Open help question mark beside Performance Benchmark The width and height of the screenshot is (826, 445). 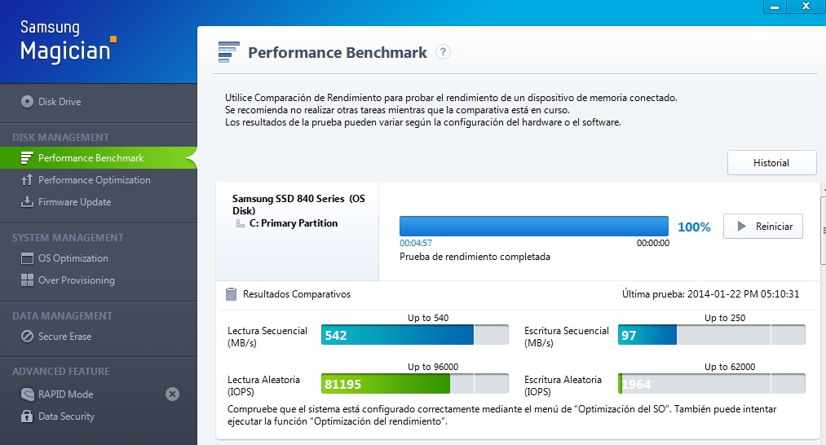click(x=443, y=52)
